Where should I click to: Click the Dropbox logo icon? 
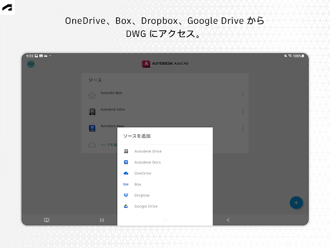[x=126, y=195]
